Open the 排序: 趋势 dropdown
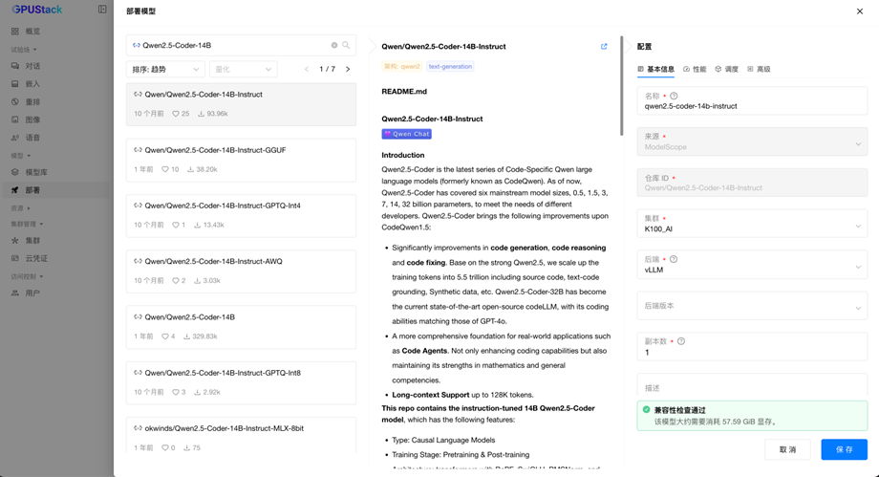The height and width of the screenshot is (477, 879). point(165,69)
